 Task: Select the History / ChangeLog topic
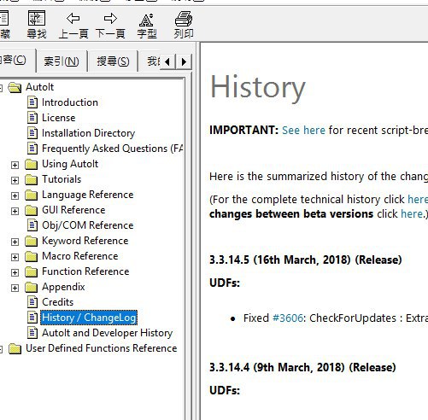click(89, 318)
